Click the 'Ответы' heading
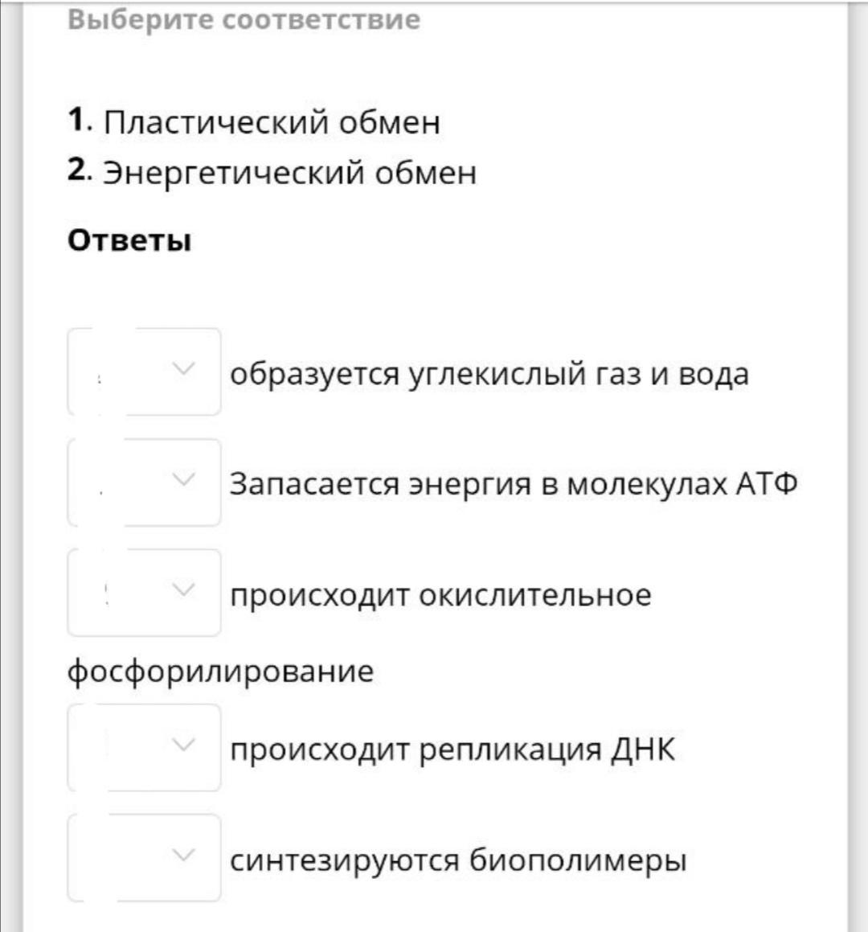Screen dimensions: 868x932 click(129, 240)
